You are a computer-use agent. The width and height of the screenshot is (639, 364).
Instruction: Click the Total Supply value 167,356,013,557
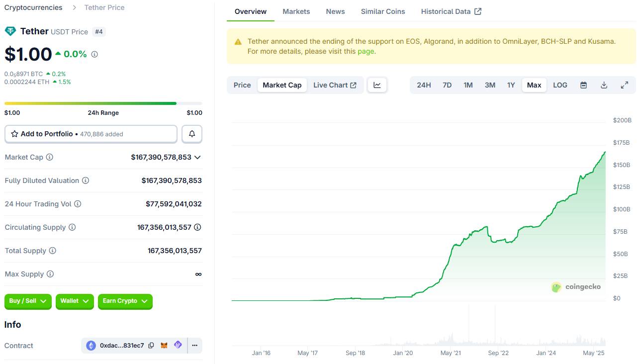(x=175, y=251)
